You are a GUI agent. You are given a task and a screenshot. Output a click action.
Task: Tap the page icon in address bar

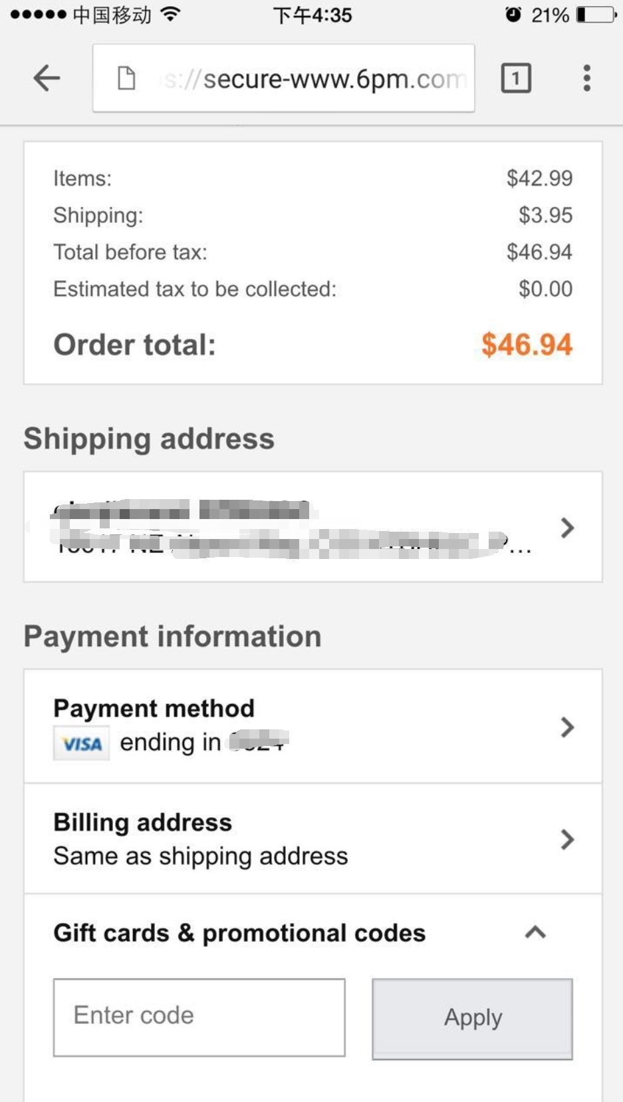(126, 79)
